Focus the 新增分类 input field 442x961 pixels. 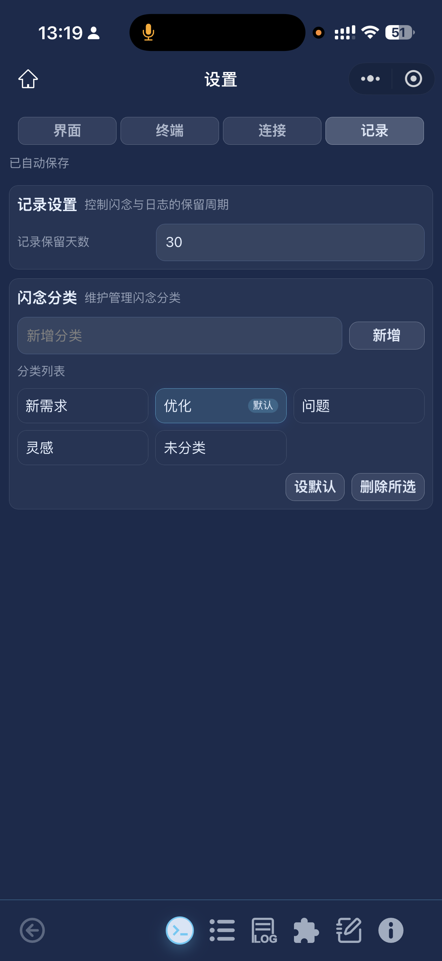pyautogui.click(x=179, y=335)
